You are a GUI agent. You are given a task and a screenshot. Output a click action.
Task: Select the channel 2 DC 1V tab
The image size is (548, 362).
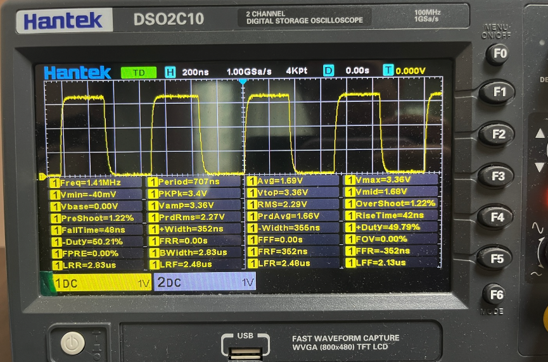click(x=205, y=282)
